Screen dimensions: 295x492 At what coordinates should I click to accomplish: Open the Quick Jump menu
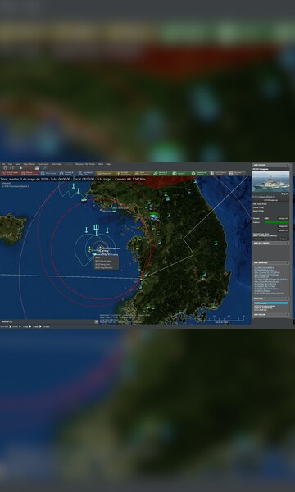tap(43, 164)
